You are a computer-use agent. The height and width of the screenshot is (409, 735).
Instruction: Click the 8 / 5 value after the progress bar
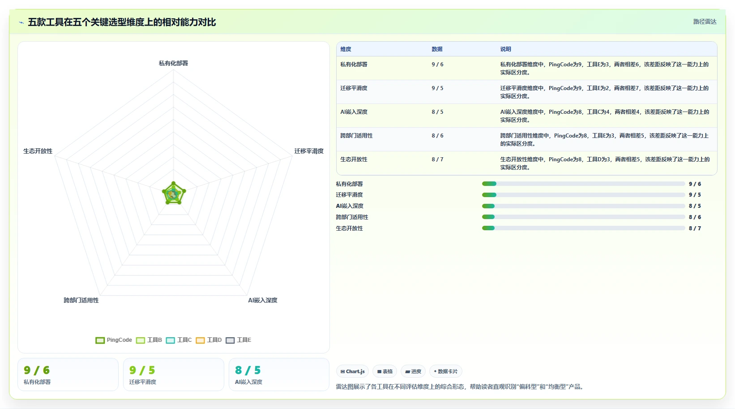[x=695, y=206]
